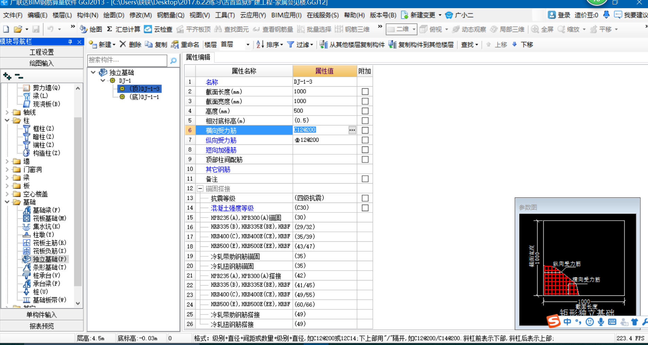Screen dimensions: 648x345
Task: Toggle the 高度(mm) row checkbox
Action: click(365, 111)
